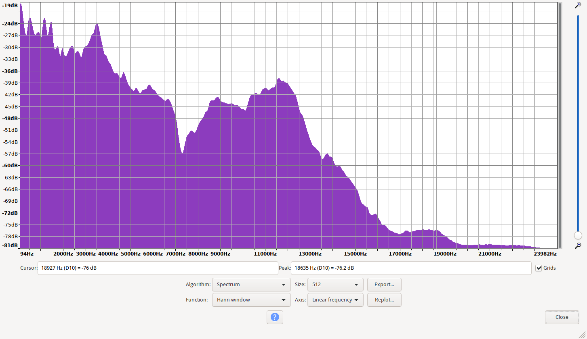Viewport: 587px width, 339px height.
Task: Click the 13000Hz frequency axis label
Action: click(x=310, y=254)
